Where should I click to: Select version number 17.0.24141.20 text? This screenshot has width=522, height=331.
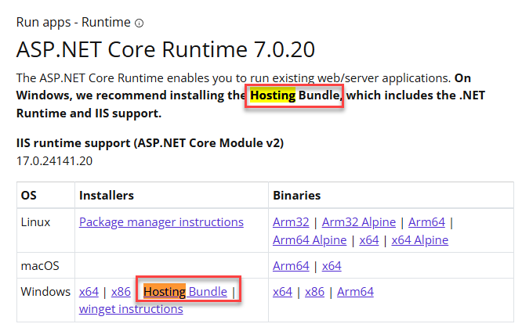(x=54, y=161)
